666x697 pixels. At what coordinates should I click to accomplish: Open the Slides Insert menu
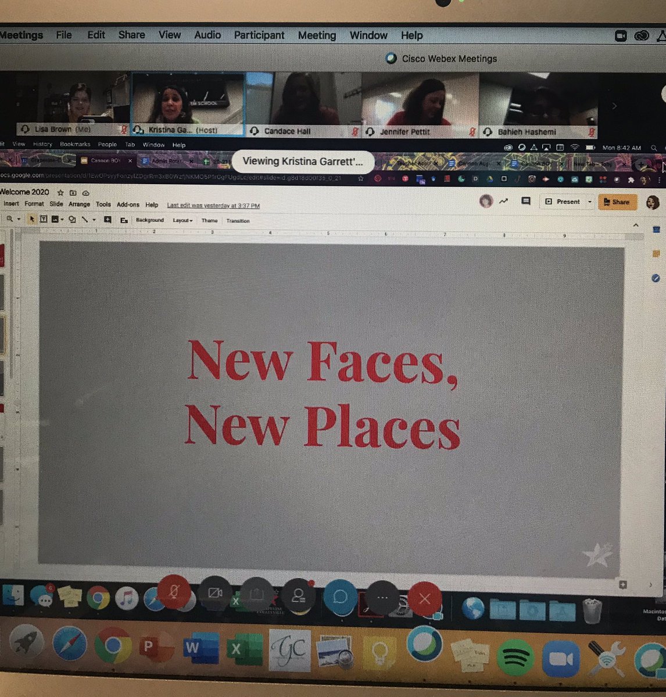tap(11, 204)
